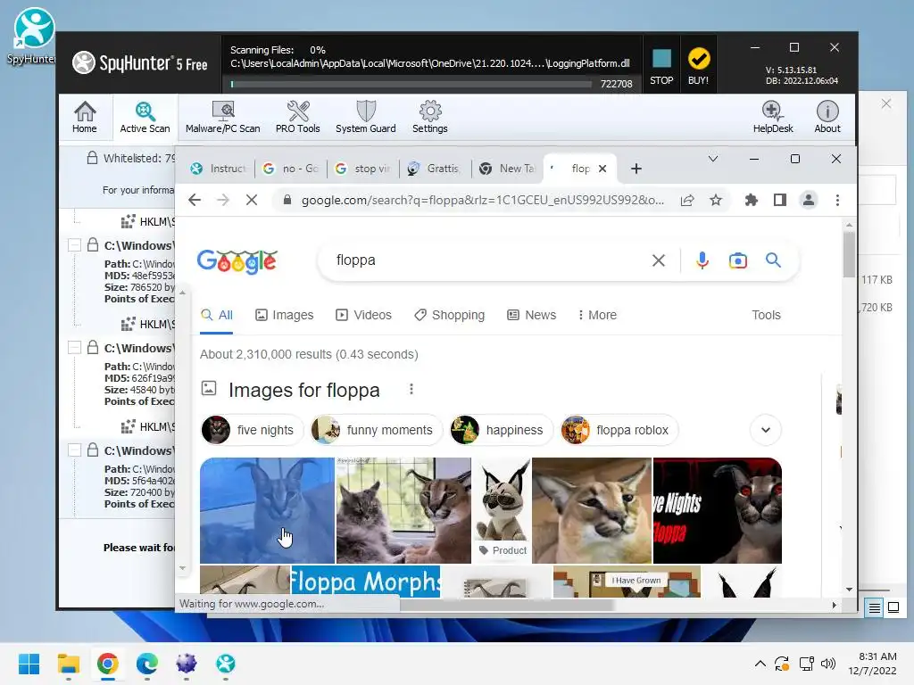Switch to the New Tab tab
Viewport: 914px width, 685px height.
tap(507, 169)
